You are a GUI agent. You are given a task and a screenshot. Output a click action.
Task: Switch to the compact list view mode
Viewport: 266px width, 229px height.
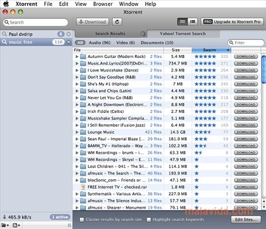tap(182, 22)
